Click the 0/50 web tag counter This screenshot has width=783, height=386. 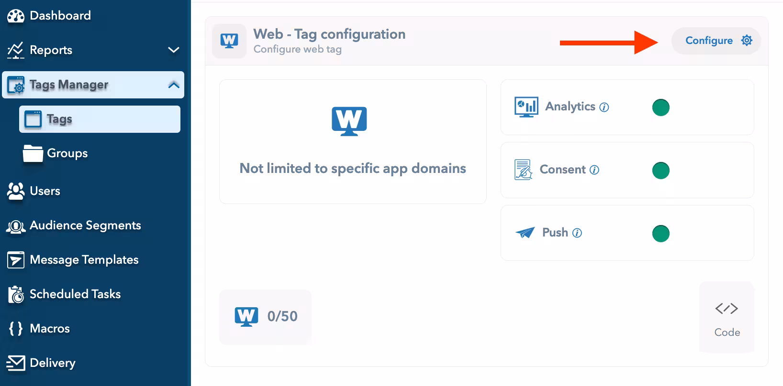coord(266,316)
